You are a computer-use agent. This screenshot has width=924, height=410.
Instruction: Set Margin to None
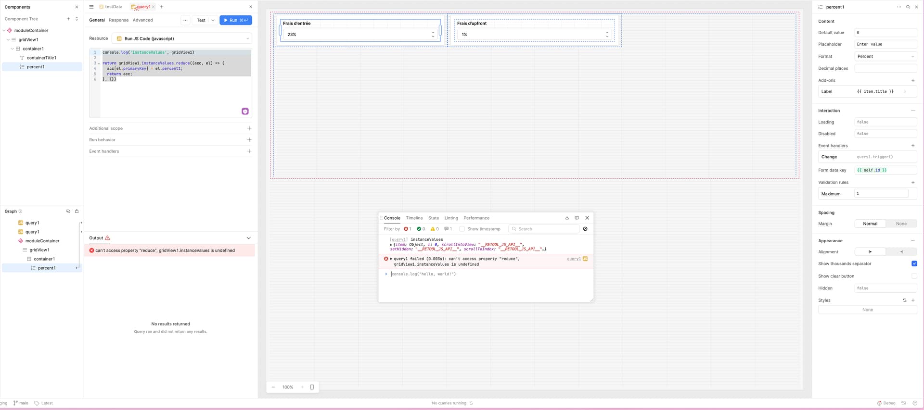pos(901,224)
